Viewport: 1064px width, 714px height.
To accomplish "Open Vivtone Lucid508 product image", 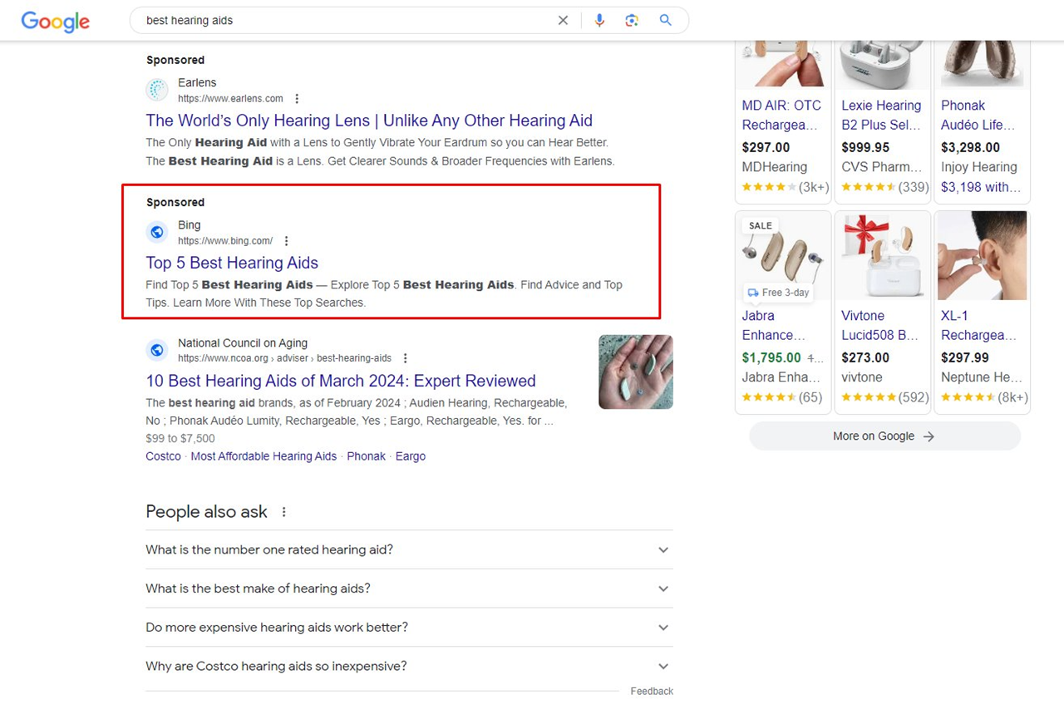I will tap(883, 255).
